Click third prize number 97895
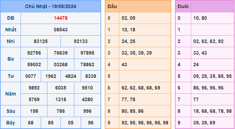 pos(87,53)
